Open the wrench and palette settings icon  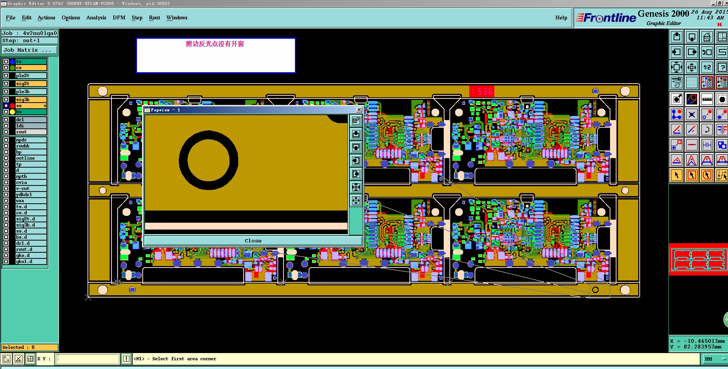677,82
